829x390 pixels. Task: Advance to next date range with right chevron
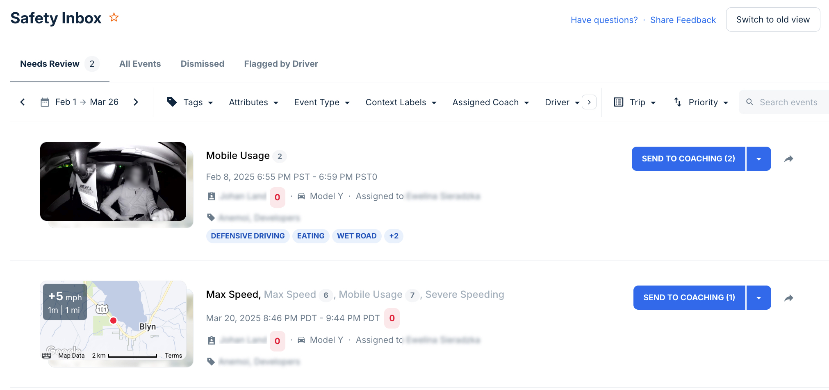[x=136, y=102]
